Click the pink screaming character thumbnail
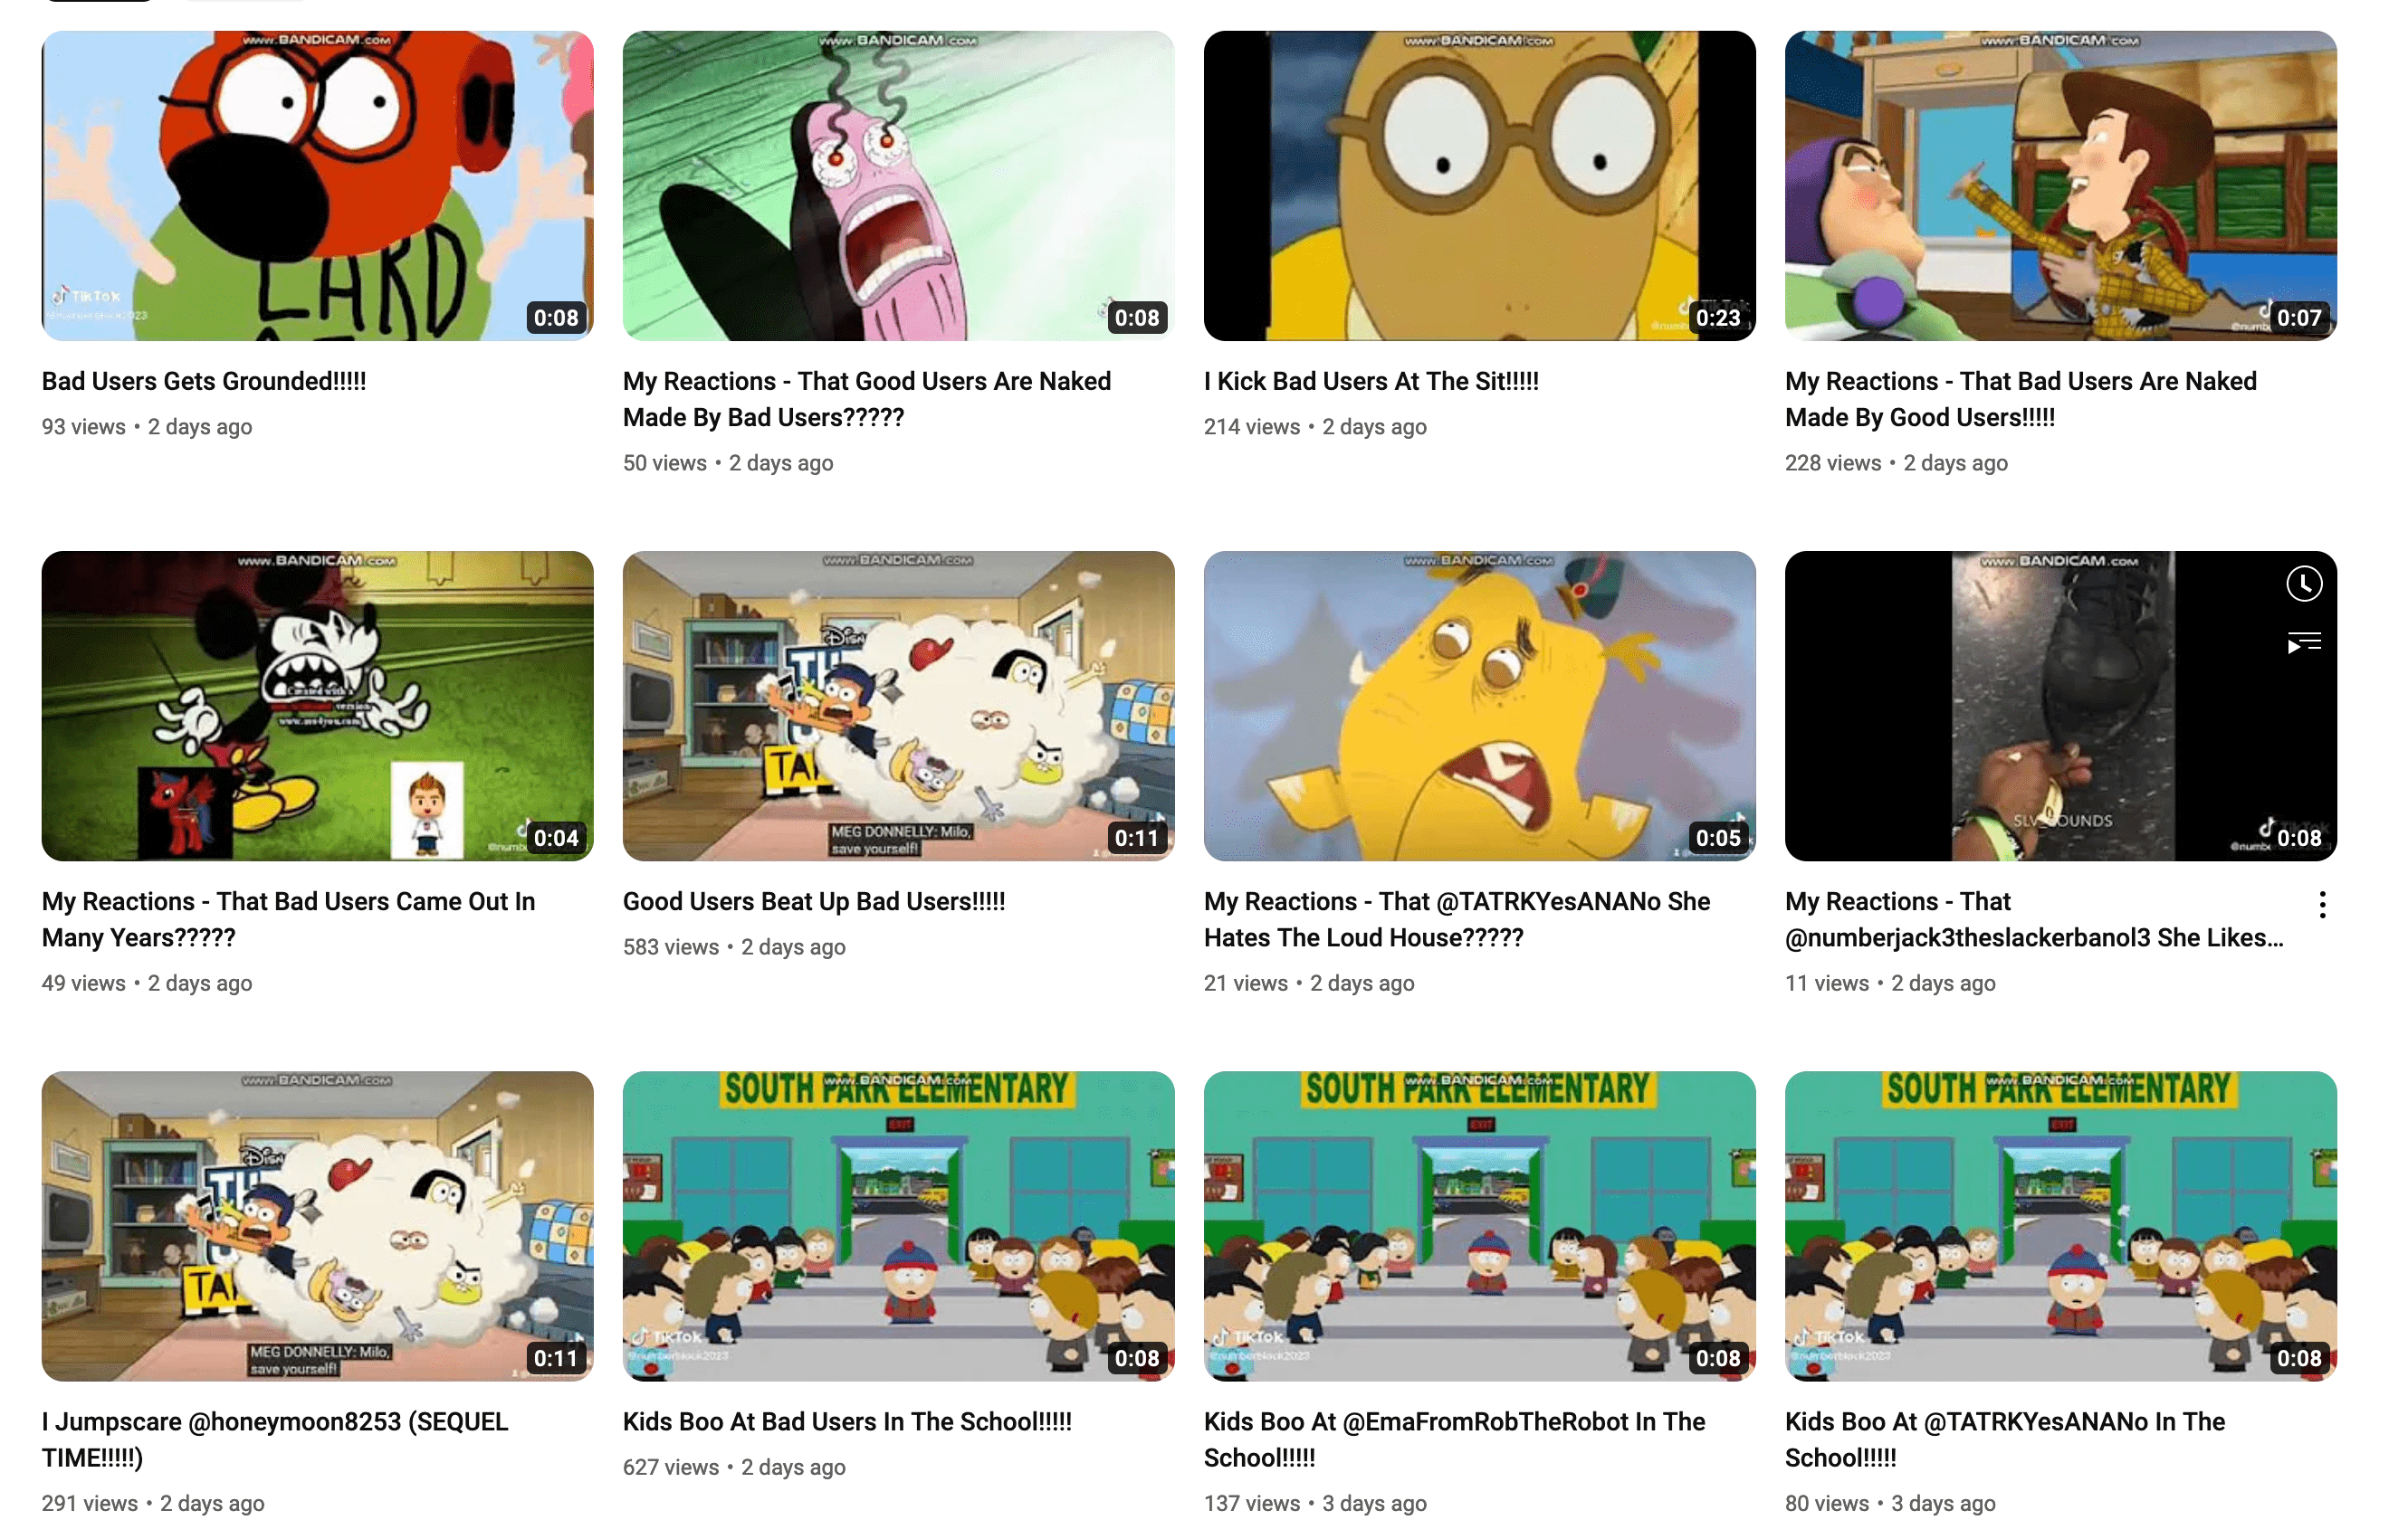 point(898,185)
